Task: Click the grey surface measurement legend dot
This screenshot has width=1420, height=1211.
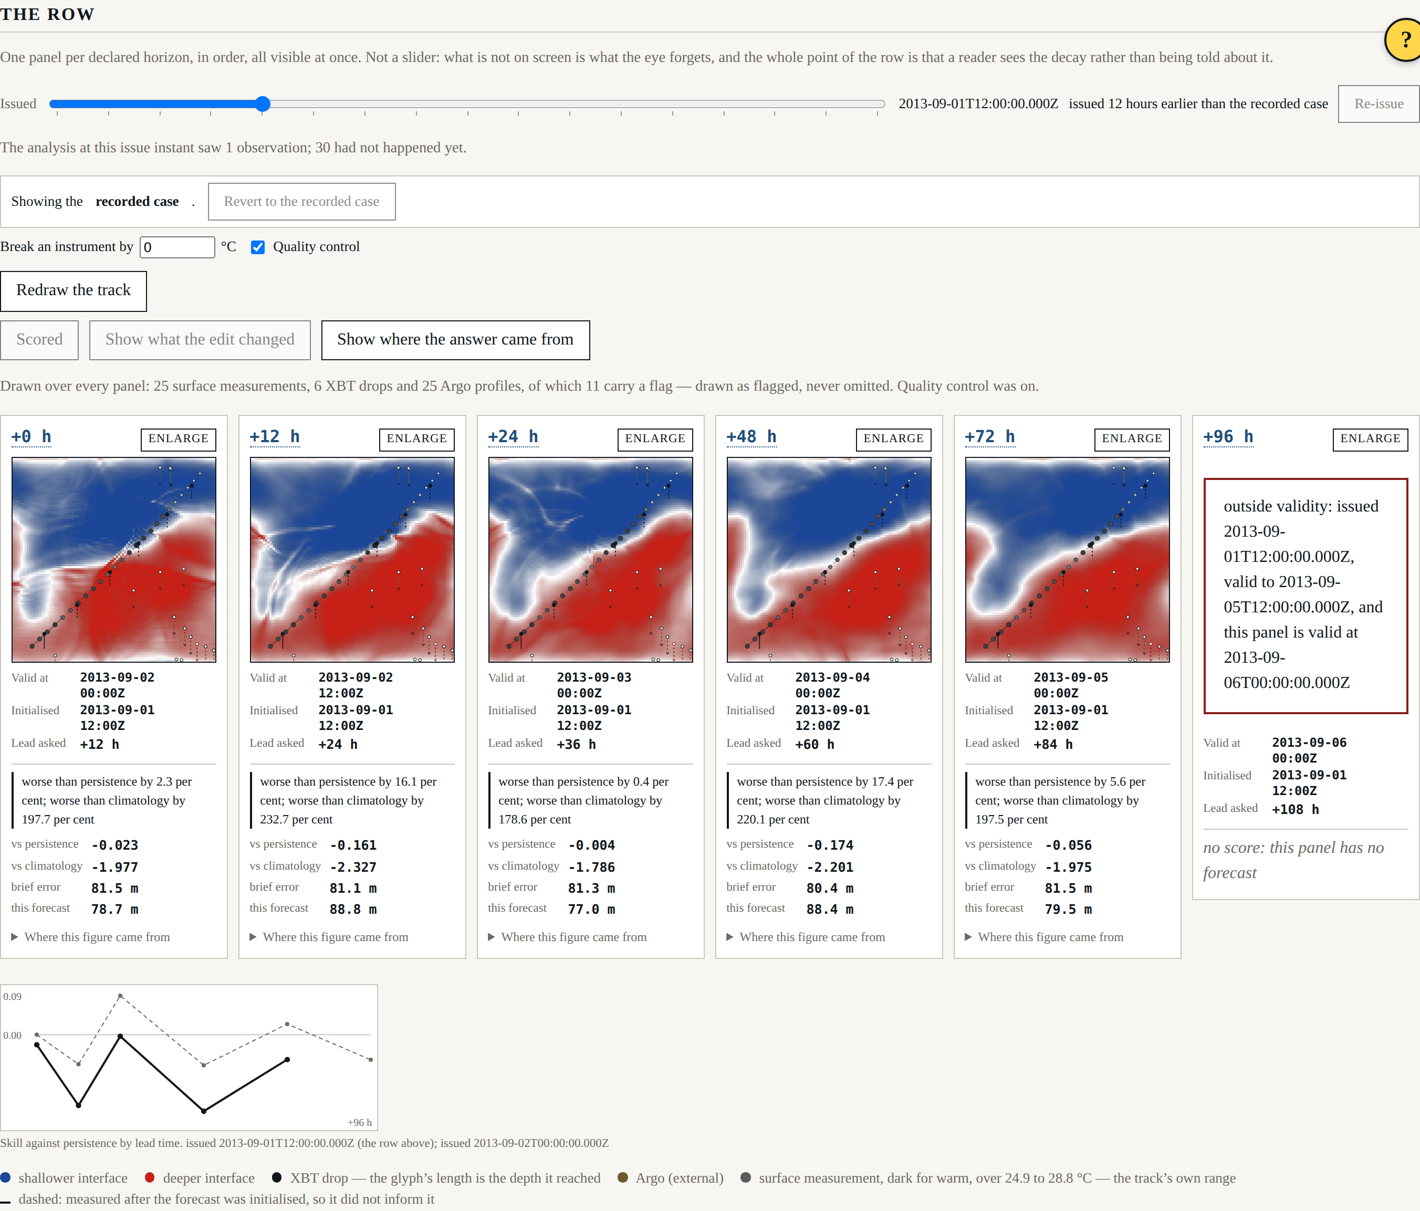Action: [x=746, y=1178]
